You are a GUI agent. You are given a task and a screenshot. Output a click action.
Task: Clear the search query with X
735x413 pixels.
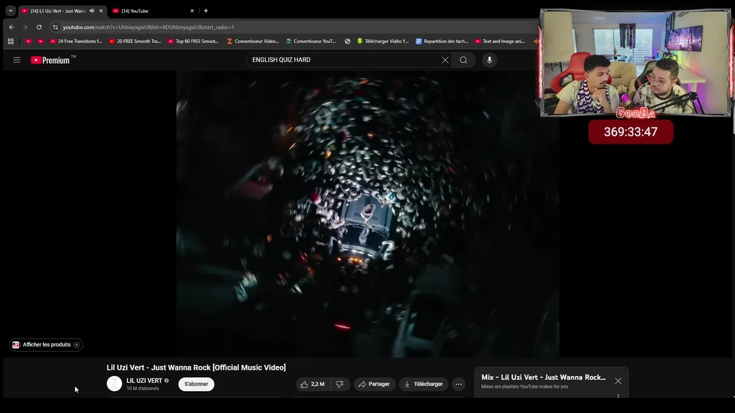click(445, 60)
